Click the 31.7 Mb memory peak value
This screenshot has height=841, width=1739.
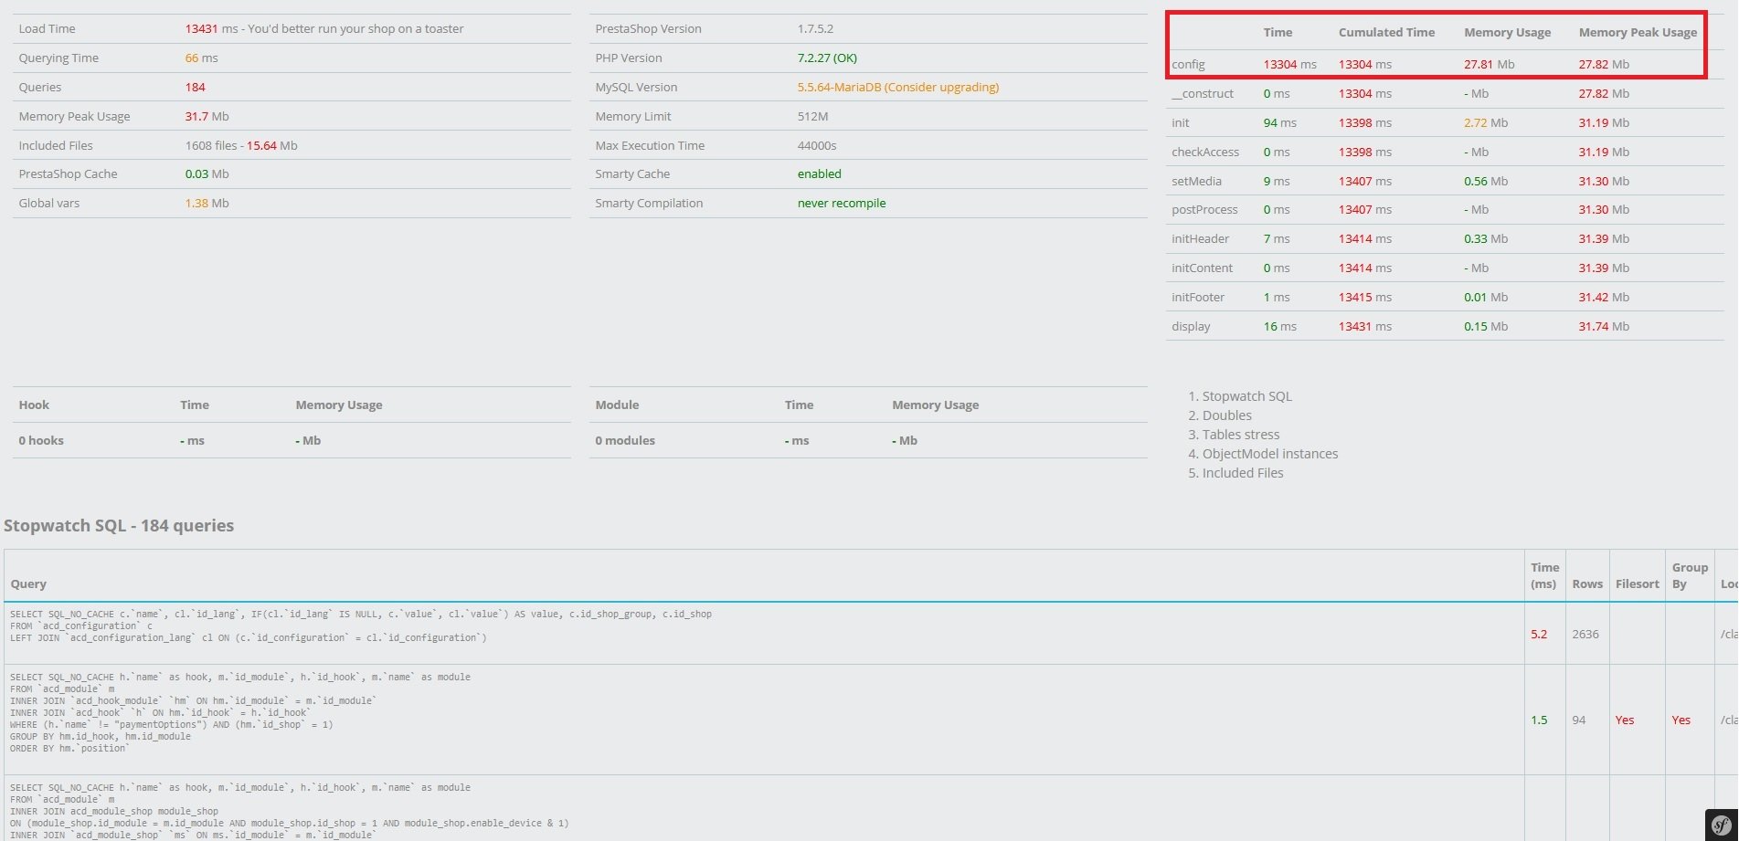(207, 116)
